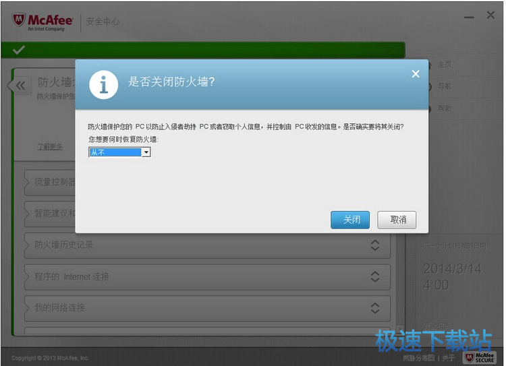Confirm turning off firewall with 关闭 button
506x366 pixels.
click(349, 220)
